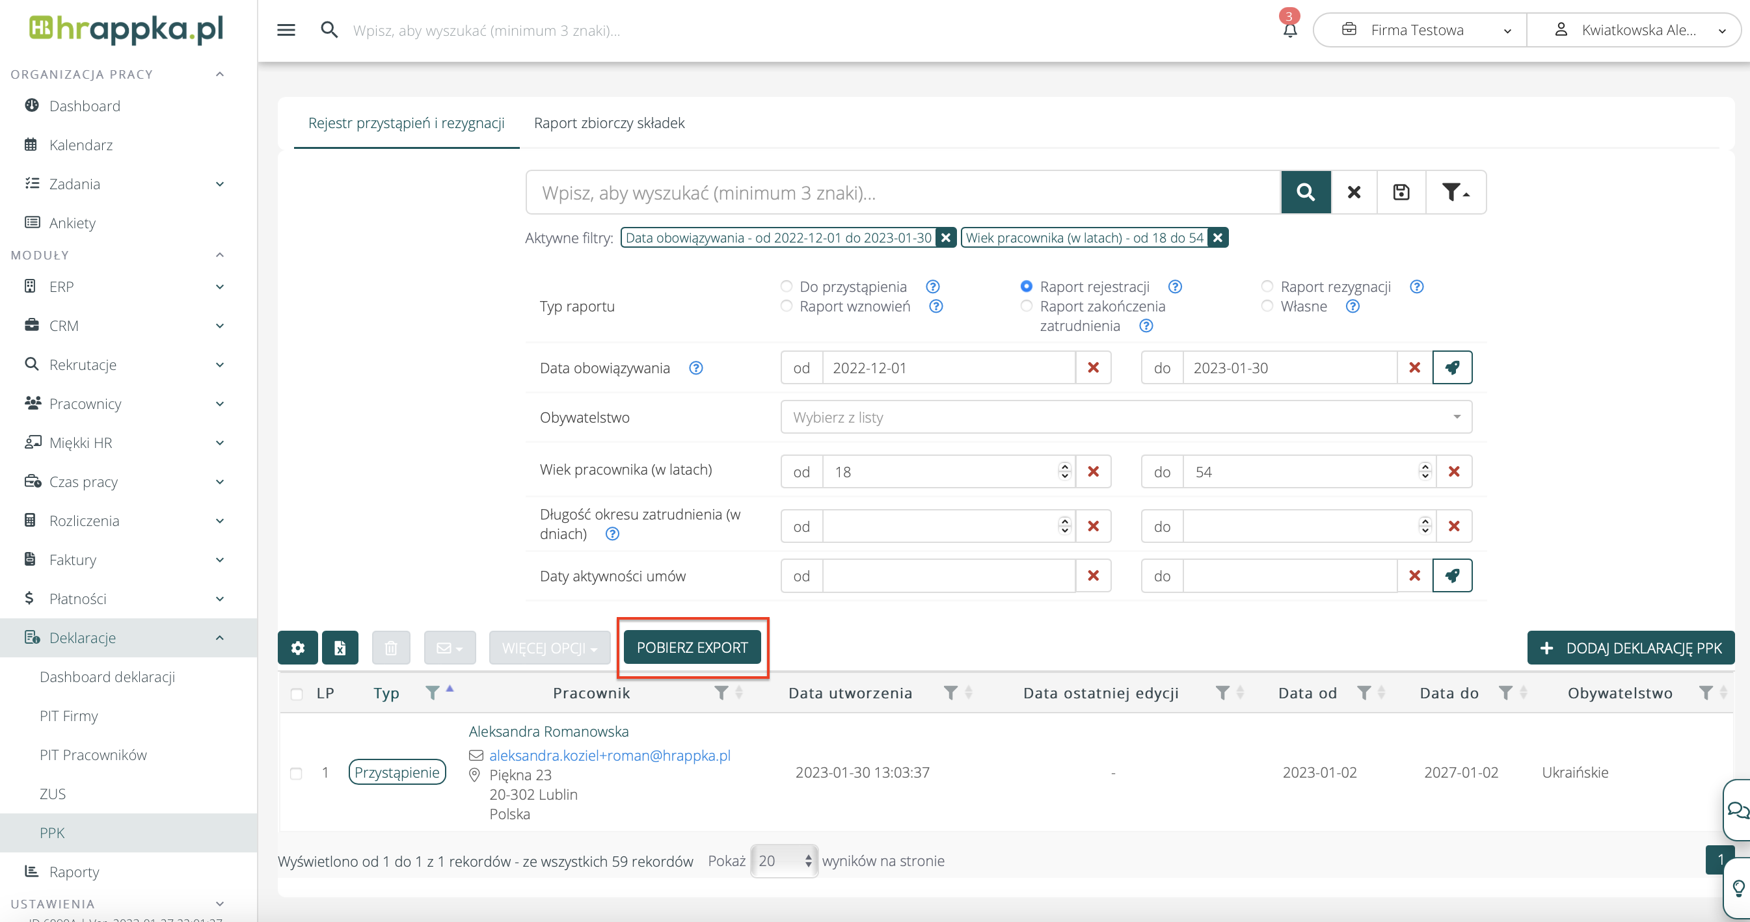Click DODAJ DEKLARACJĘ PPK button
The image size is (1750, 922).
(x=1630, y=648)
